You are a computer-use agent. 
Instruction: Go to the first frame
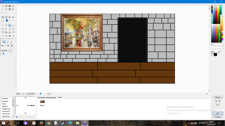pos(17,94)
